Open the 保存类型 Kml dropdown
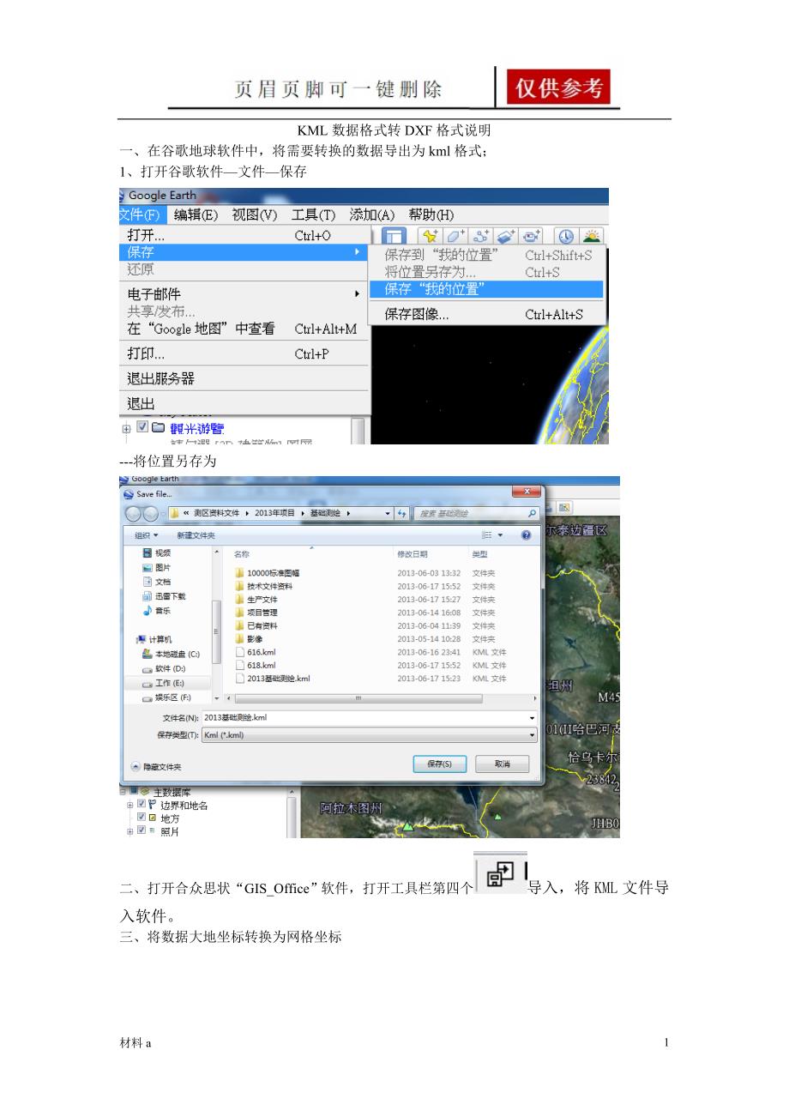The image size is (789, 1117). [x=532, y=735]
